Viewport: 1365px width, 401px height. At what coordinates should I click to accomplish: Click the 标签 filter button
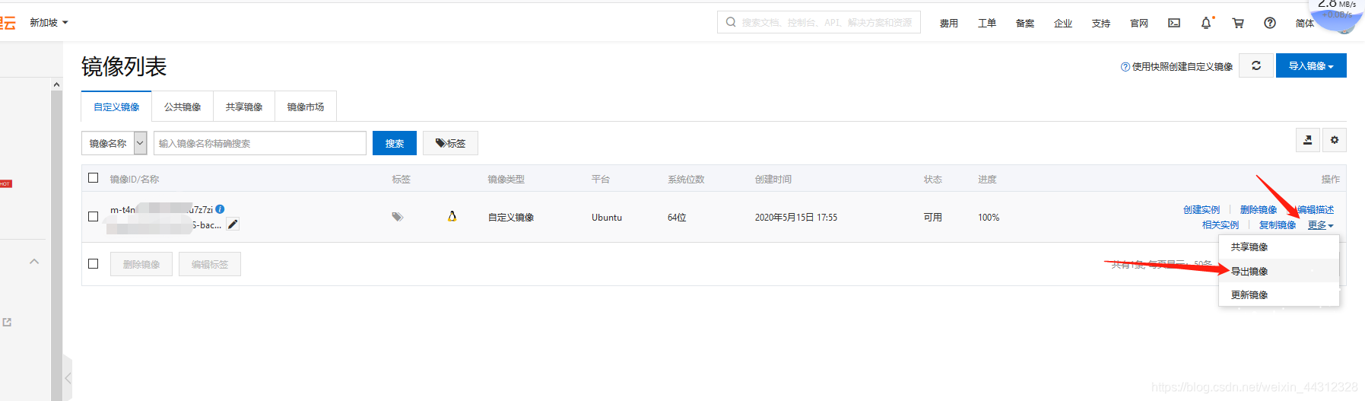tap(450, 143)
